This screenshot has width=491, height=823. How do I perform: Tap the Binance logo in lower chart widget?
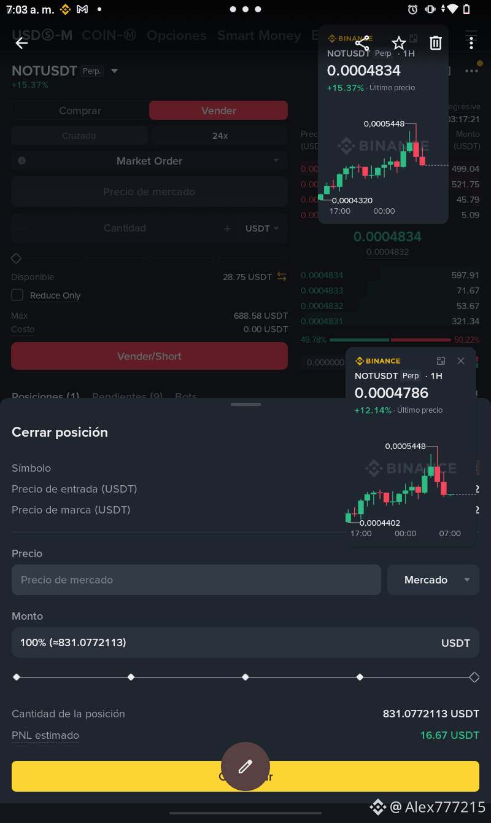pyautogui.click(x=377, y=361)
